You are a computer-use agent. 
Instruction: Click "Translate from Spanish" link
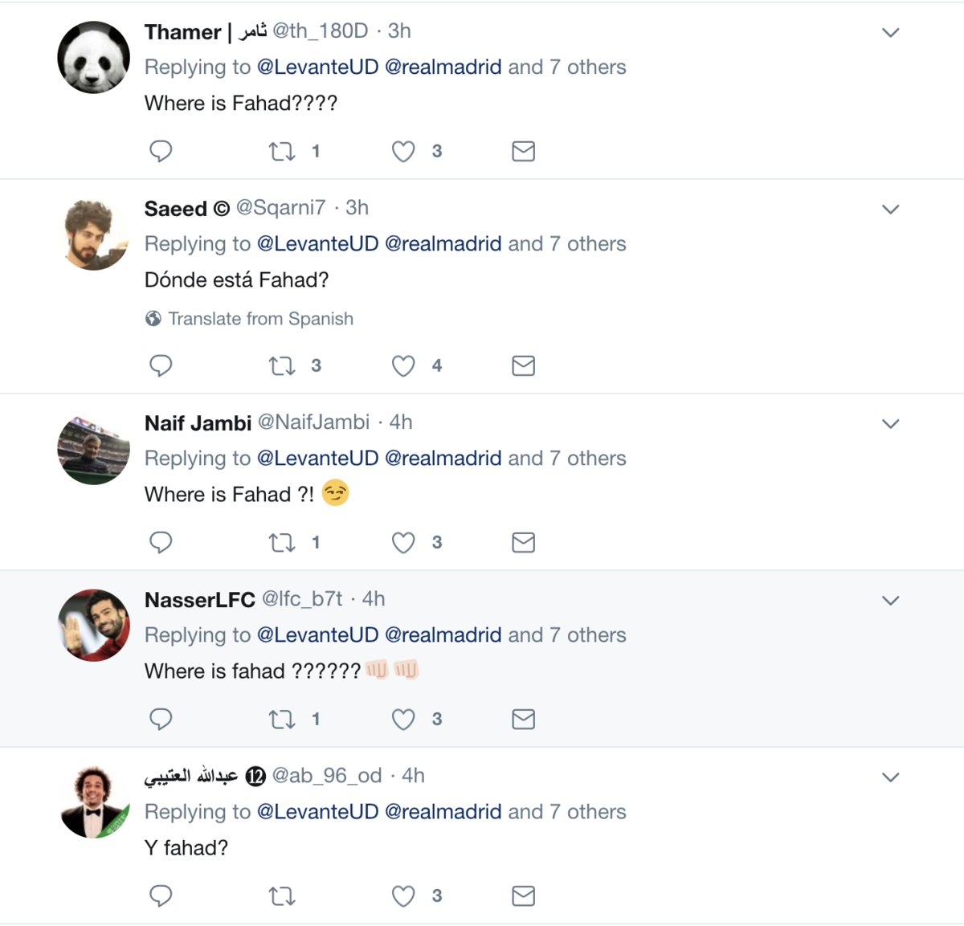(x=260, y=319)
